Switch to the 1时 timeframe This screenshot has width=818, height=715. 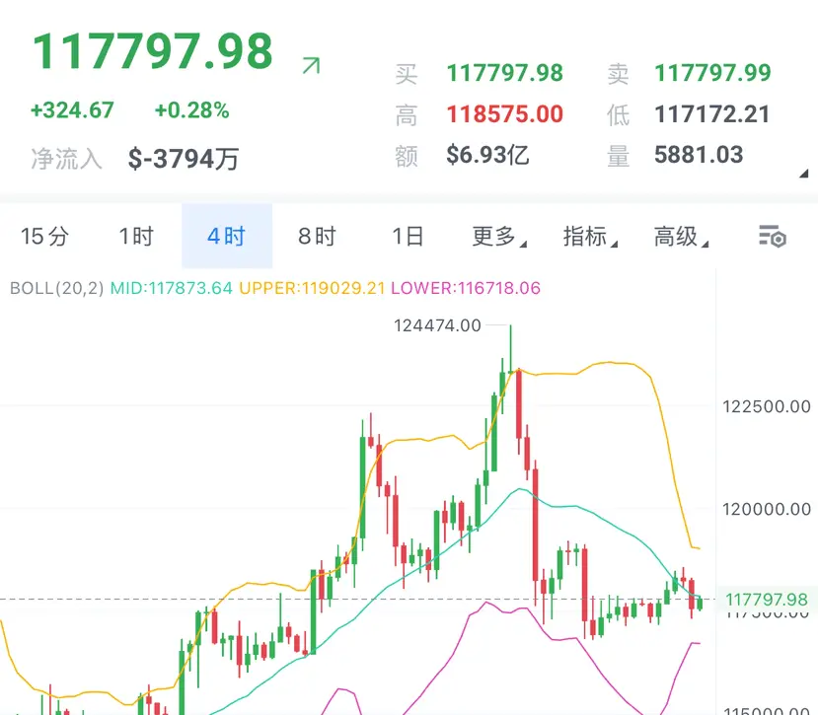coord(136,237)
